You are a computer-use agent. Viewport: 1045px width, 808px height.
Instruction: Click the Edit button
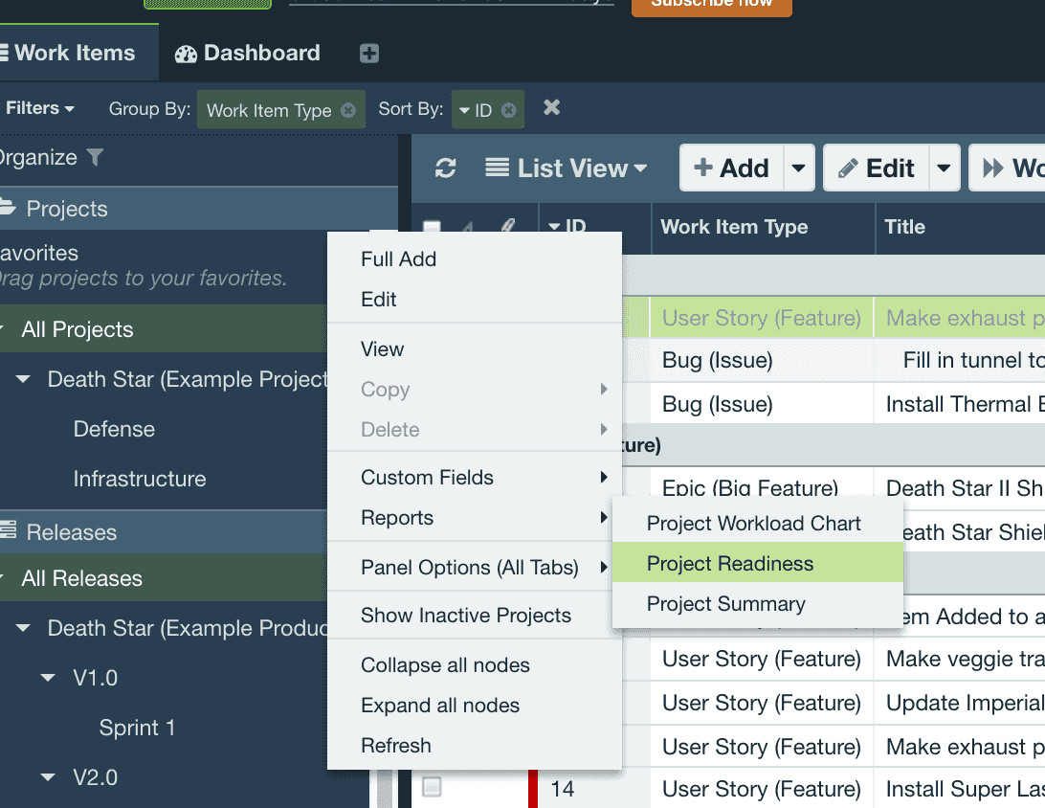[877, 168]
